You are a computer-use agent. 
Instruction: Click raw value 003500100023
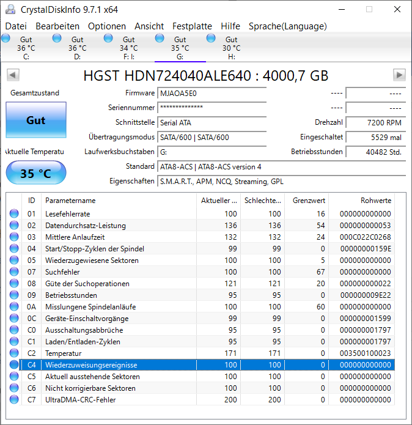coord(365,353)
